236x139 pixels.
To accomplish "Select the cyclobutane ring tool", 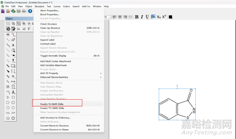I will [13, 97].
